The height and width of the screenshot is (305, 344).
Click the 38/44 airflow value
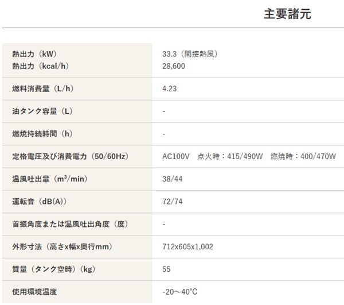point(172,179)
